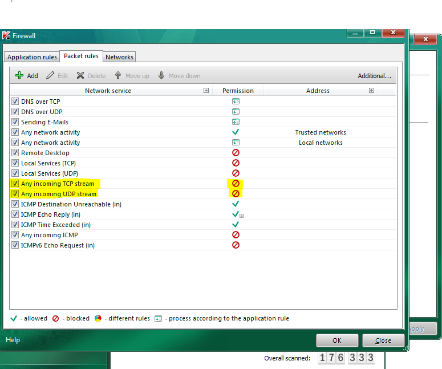The height and width of the screenshot is (369, 442).
Task: Select ICMP Destination Unreachable (in) row text
Action: pyautogui.click(x=71, y=204)
